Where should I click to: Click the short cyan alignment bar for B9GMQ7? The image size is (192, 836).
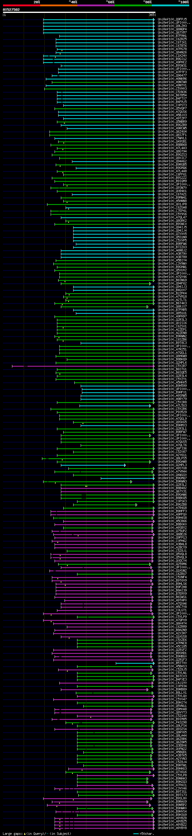pos(128,478)
